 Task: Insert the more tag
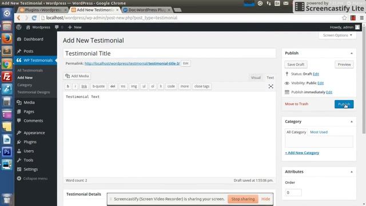184,86
